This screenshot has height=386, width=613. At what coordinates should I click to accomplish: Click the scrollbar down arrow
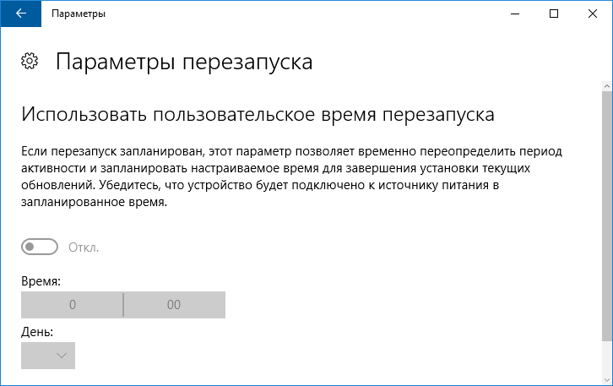tap(607, 378)
